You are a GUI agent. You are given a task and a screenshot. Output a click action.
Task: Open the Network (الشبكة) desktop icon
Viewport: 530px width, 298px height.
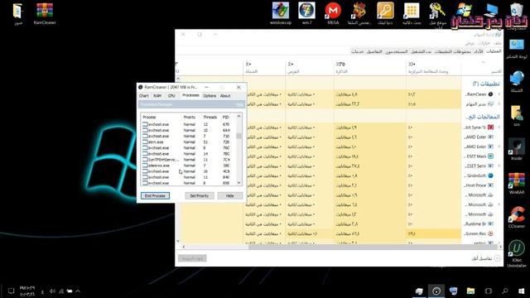tap(517, 82)
